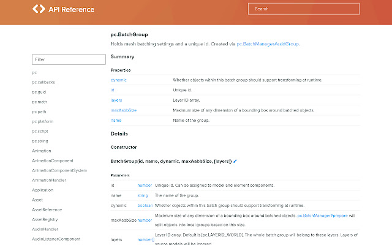Open the API Reference title link

click(72, 10)
